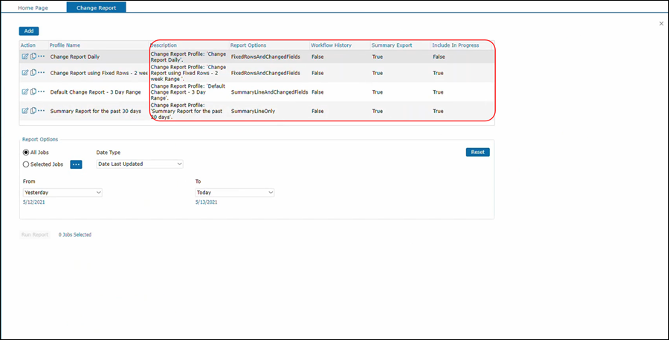Sort by the Profile Name column header
This screenshot has width=669, height=340.
pyautogui.click(x=65, y=45)
